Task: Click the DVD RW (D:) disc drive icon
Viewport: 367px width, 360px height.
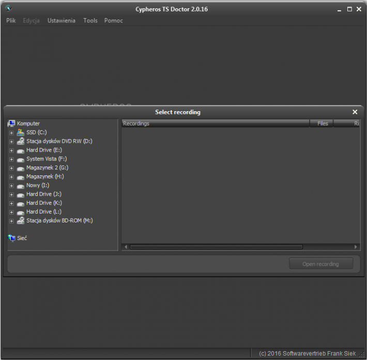Action: point(21,141)
